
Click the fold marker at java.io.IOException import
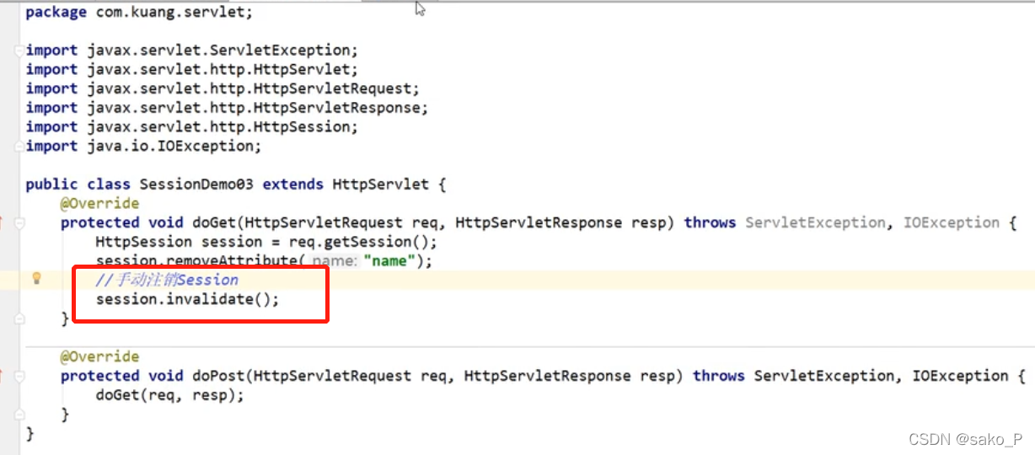click(19, 146)
